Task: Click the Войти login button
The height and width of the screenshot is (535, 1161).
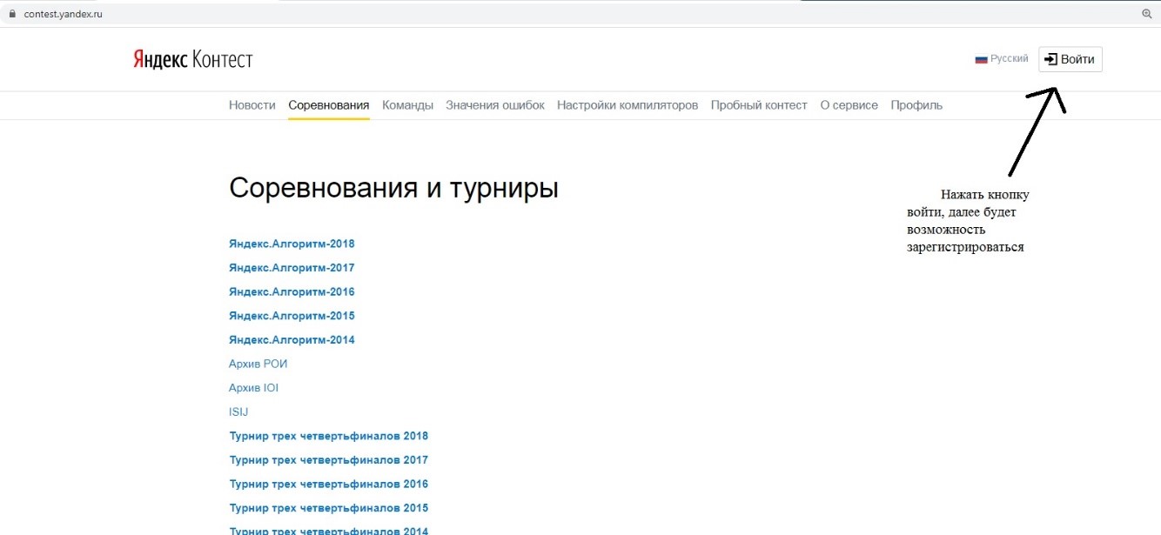Action: coord(1070,59)
